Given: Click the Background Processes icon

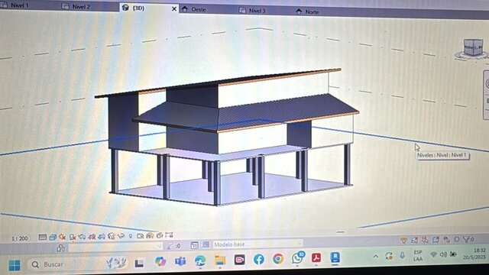Looking at the screenshot, I should 457,239.
